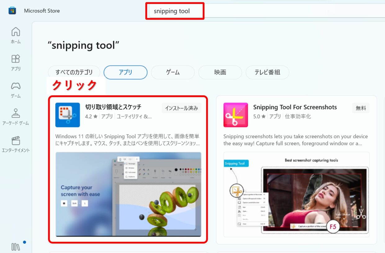
Task: Select the アプリ filter tab
Action: pos(125,72)
